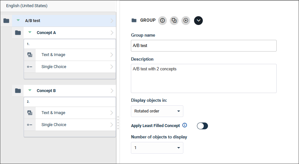Screen dimensions: 299x164
Task: Collapse the A/B test group triangle
Action: pyautogui.click(x=18, y=20)
